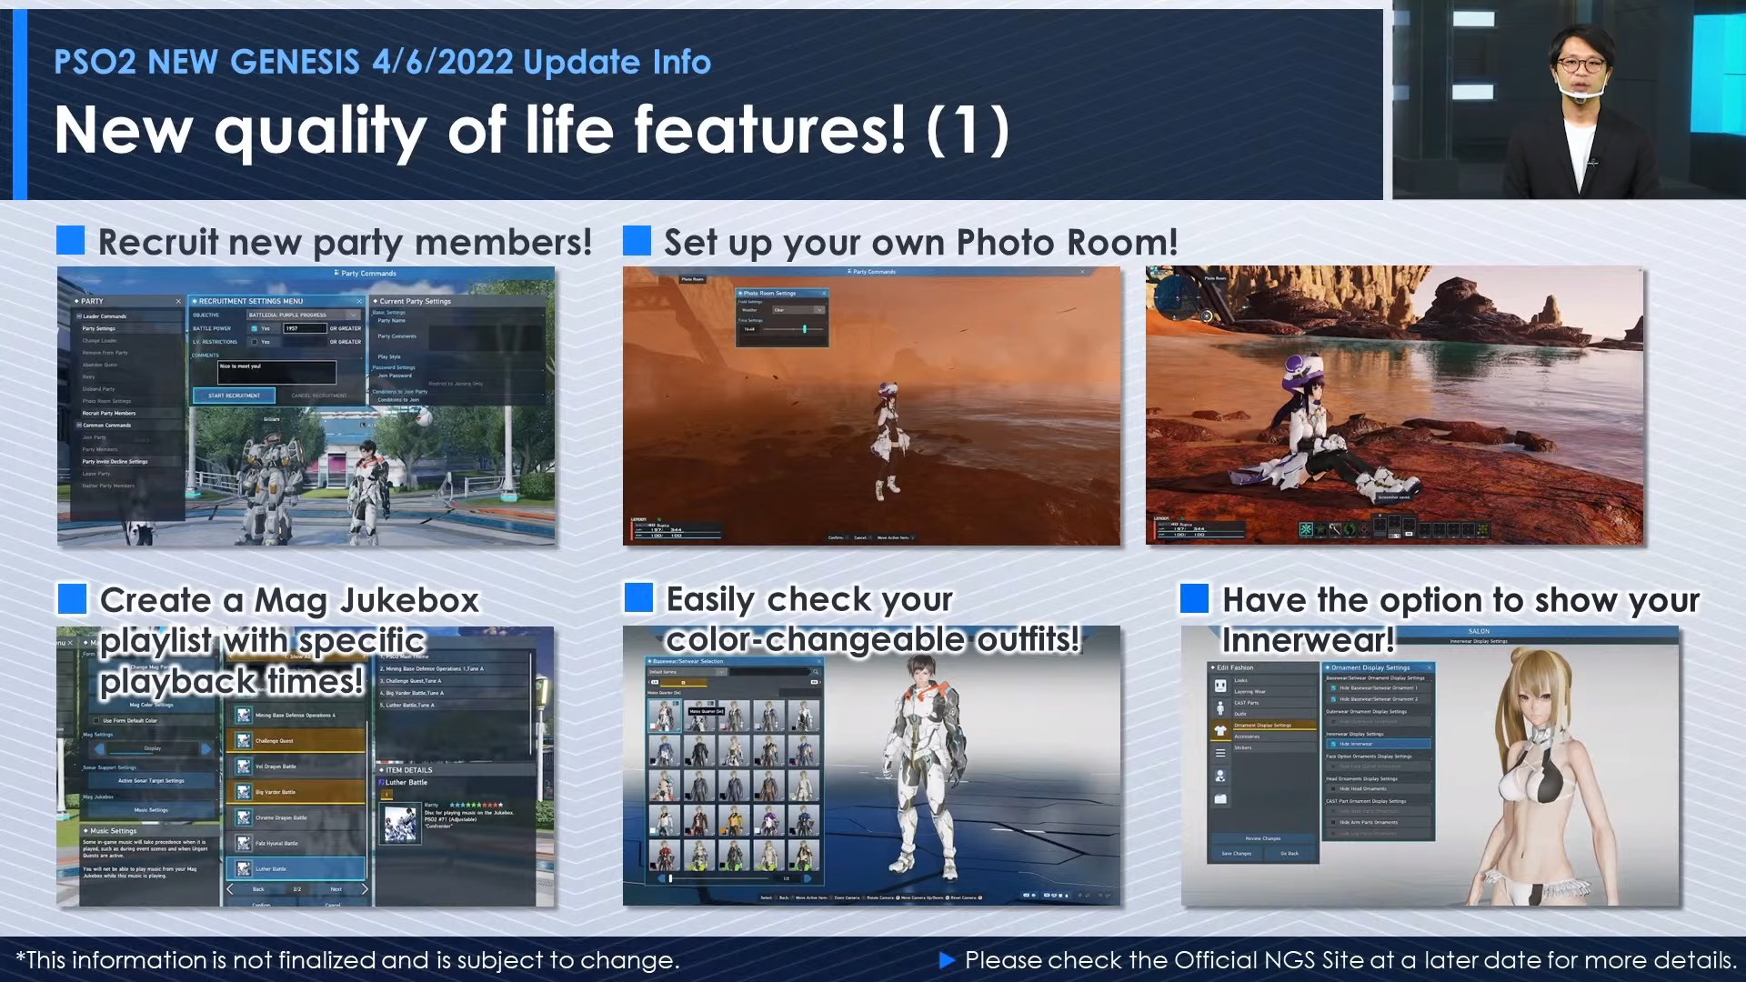Click the Cancel Recruitment button
Image resolution: width=1746 pixels, height=982 pixels.
pos(319,396)
